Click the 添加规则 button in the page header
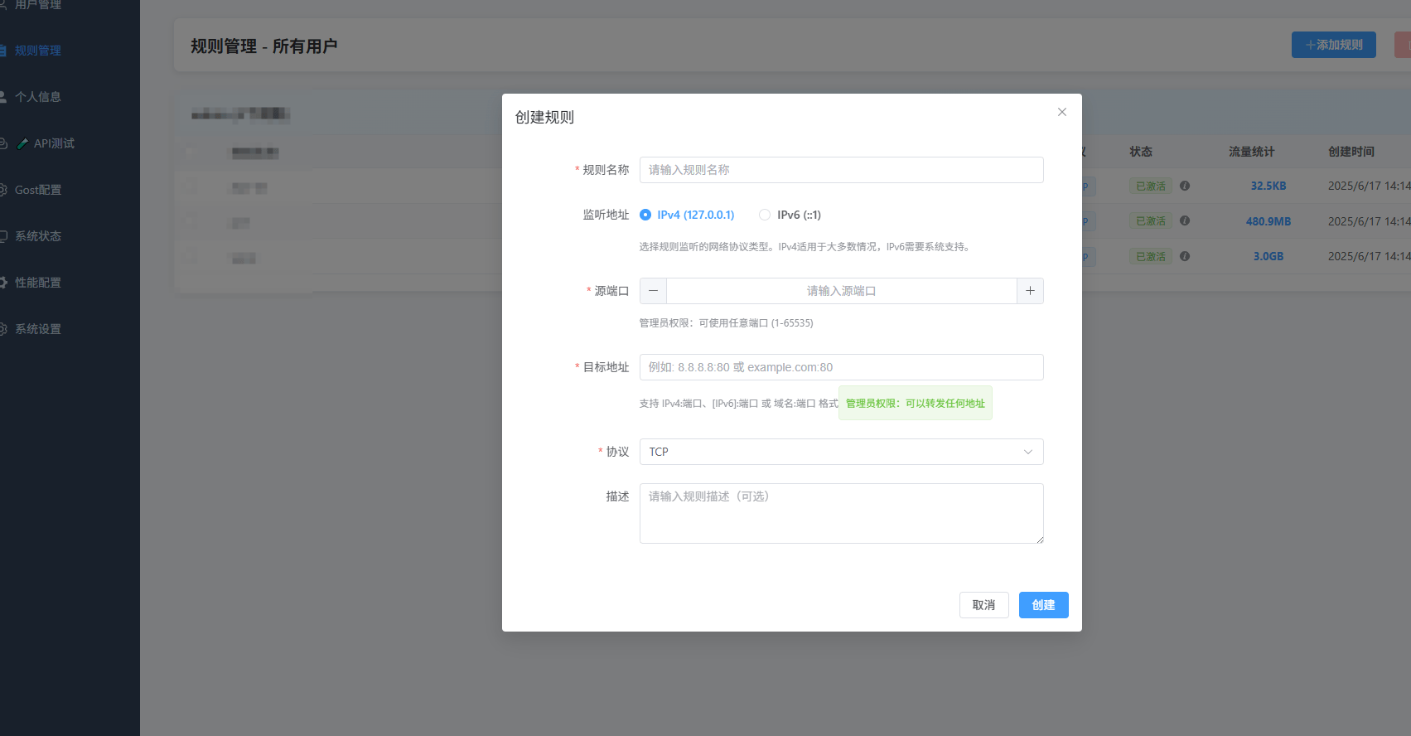This screenshot has width=1411, height=736. click(1333, 45)
